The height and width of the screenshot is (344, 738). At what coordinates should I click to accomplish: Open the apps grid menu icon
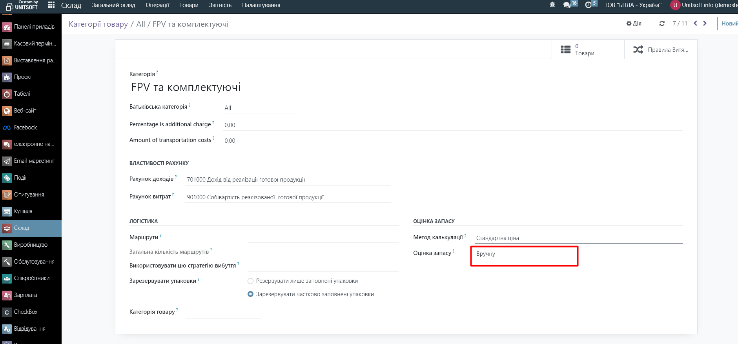[x=51, y=5]
